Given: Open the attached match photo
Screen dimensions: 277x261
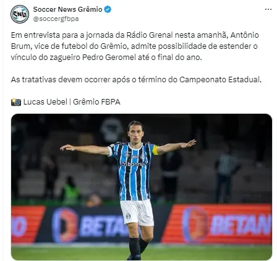Looking at the screenshot, I should click(x=142, y=187).
